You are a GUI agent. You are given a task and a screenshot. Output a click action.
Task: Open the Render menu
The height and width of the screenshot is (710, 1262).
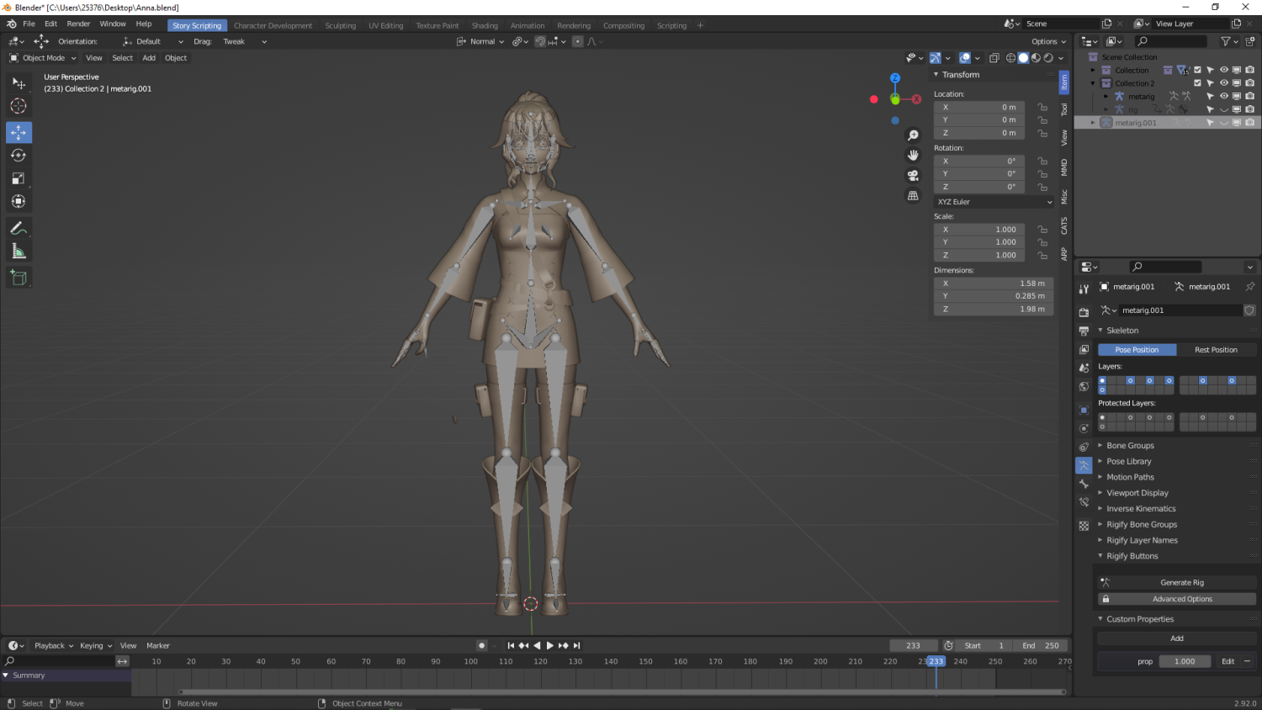[x=78, y=24]
